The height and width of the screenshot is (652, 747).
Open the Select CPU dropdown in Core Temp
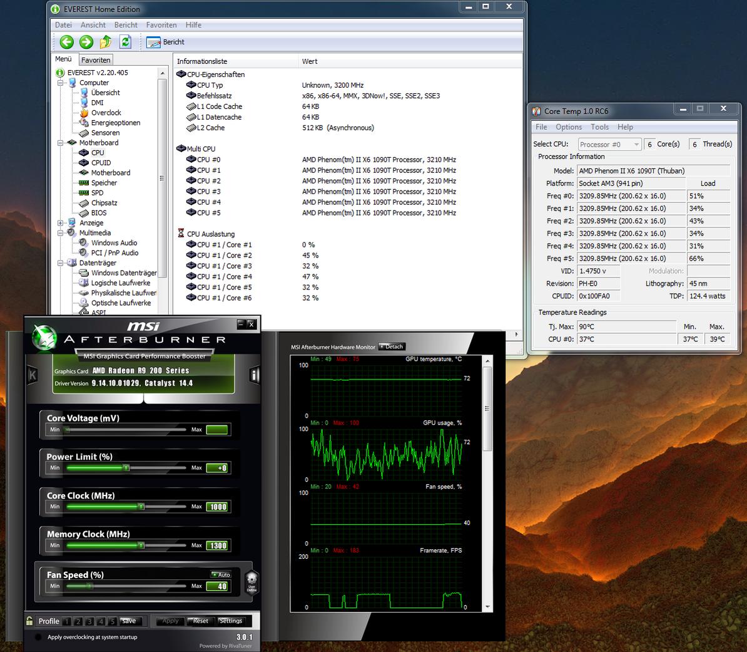(610, 145)
